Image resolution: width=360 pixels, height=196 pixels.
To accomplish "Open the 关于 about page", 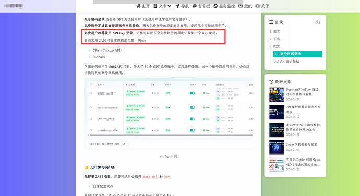I will point(262,6).
